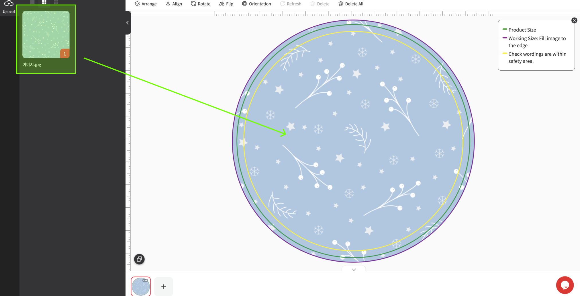Click Delete All trash icon
This screenshot has height=296, width=580.
pyautogui.click(x=351, y=4)
